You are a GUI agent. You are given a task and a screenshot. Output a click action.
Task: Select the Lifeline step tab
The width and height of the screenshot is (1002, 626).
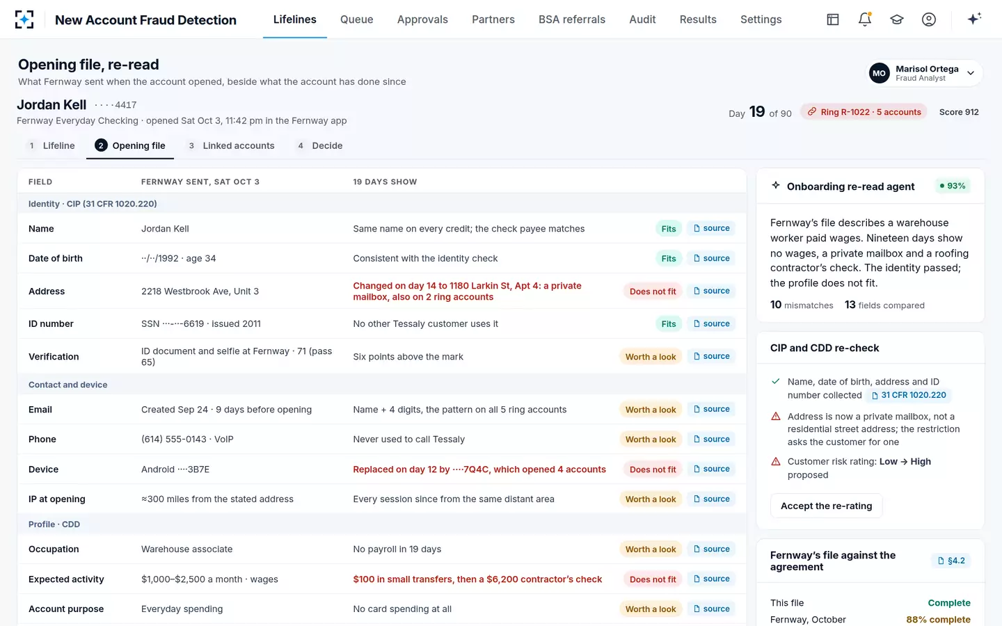click(x=51, y=145)
